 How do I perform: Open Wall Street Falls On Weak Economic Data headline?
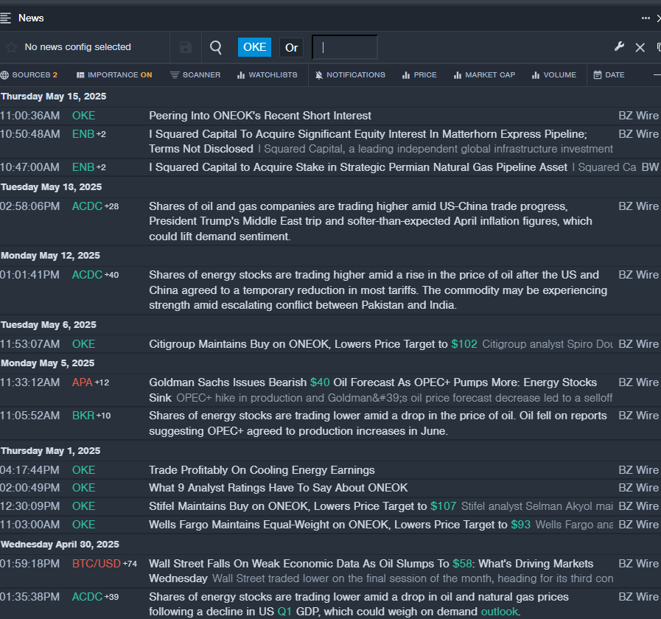(371, 571)
